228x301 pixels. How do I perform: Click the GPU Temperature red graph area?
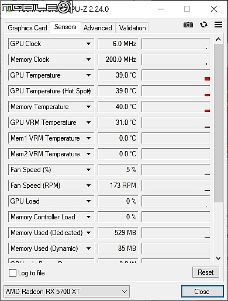176,75
